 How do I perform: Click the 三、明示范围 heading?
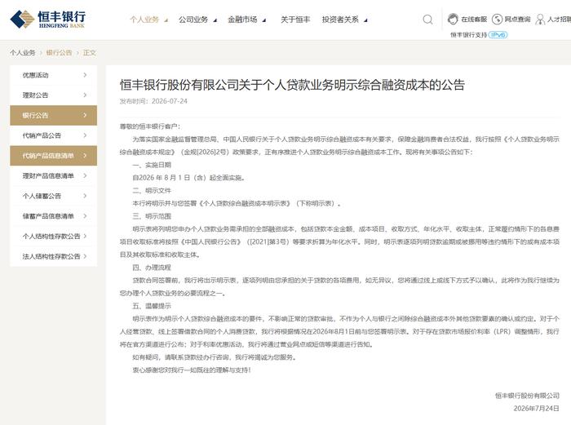coord(152,216)
